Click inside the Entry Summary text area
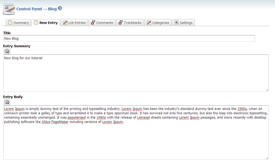The width and height of the screenshot is (275, 161). [136, 73]
